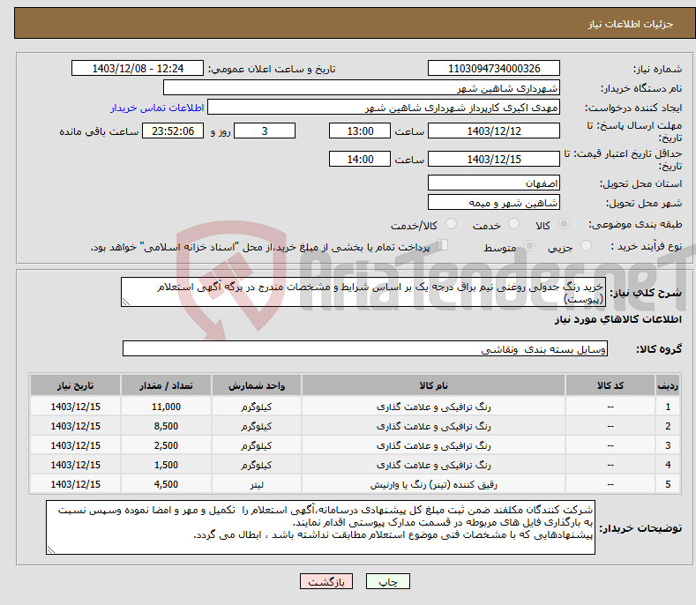Click the response deadline date 1403/12/12
The width and height of the screenshot is (696, 605).
(x=494, y=131)
